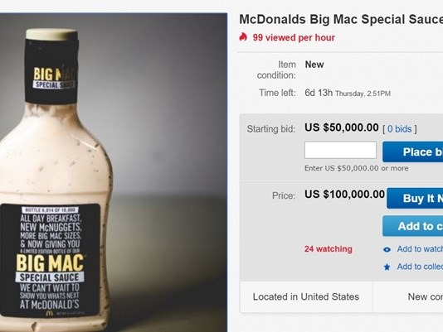Screen dimensions: 443x332
Task: Open the Add to watch list link
Action: (x=420, y=248)
